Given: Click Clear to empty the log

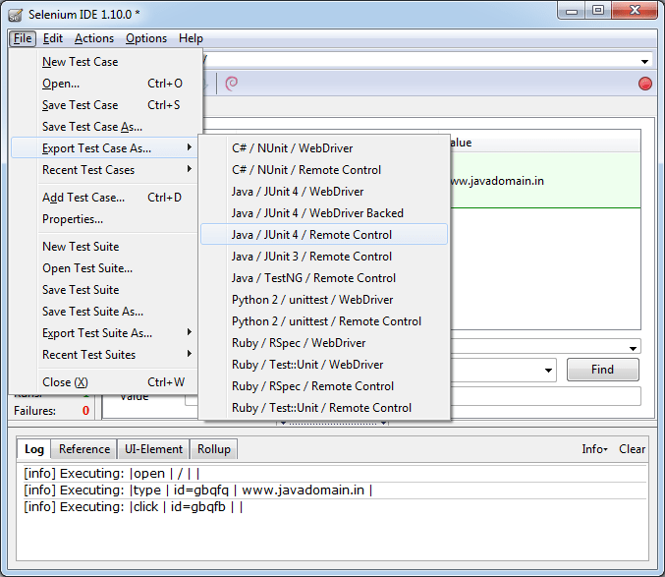Looking at the screenshot, I should click(632, 449).
